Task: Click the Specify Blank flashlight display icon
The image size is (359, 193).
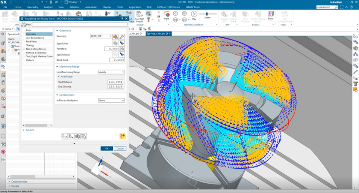Action: pos(122,54)
